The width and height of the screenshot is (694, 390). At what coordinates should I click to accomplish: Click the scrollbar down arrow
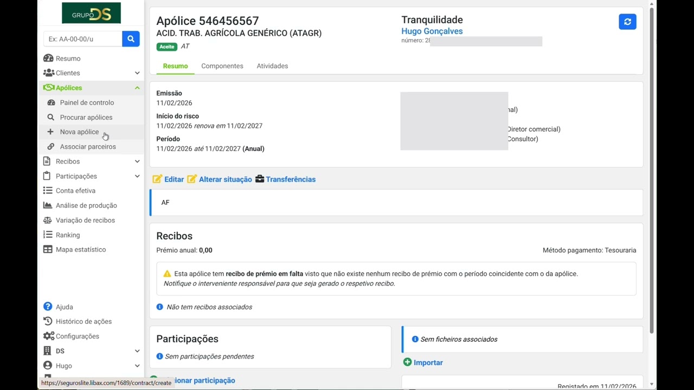652,385
